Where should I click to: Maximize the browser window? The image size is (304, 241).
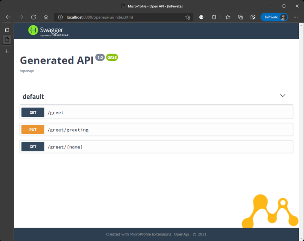click(284, 6)
